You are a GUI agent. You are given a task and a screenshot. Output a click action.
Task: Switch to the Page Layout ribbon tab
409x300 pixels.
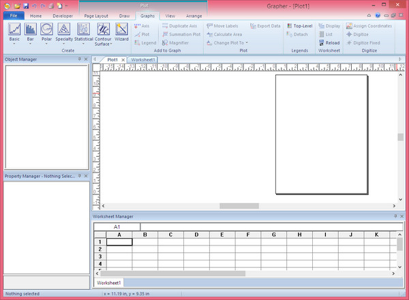pyautogui.click(x=95, y=15)
